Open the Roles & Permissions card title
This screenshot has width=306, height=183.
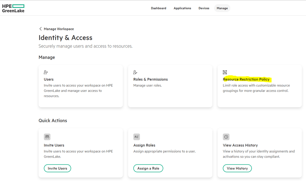150,79
